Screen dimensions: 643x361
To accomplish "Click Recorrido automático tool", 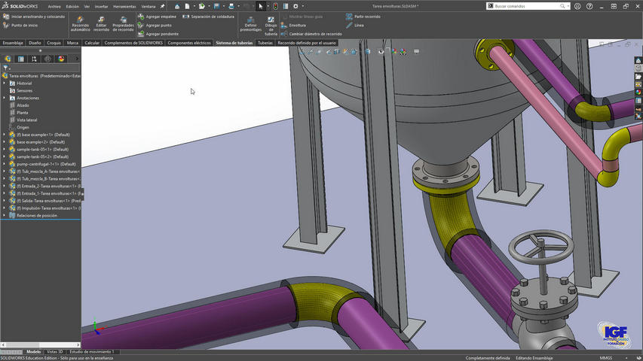I will tap(81, 24).
